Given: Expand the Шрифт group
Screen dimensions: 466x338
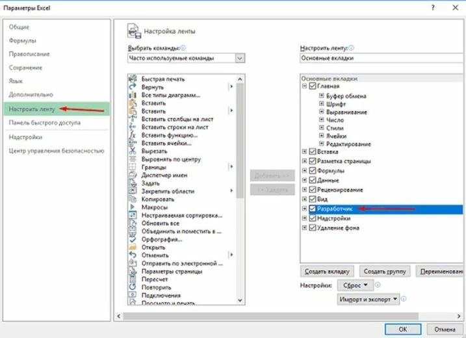Looking at the screenshot, I should point(321,104).
